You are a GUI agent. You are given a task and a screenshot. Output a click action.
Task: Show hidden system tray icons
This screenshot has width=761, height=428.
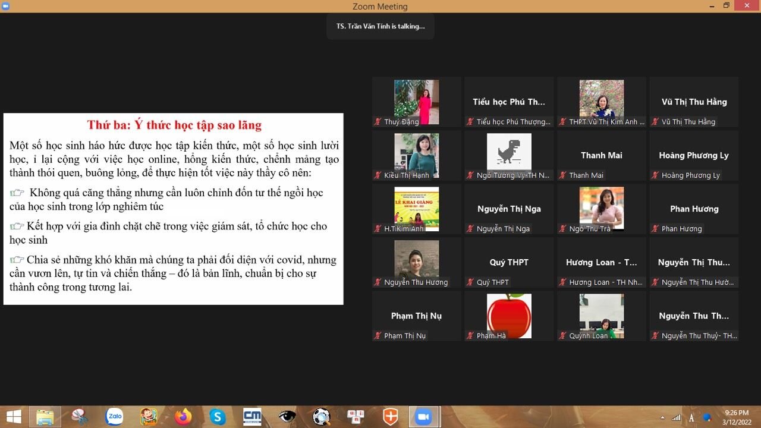point(662,417)
